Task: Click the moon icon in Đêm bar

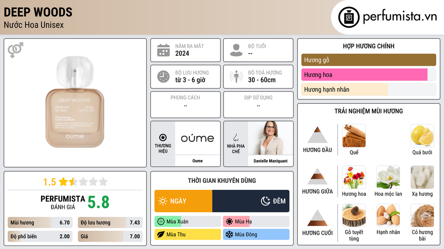Action: pos(265,201)
